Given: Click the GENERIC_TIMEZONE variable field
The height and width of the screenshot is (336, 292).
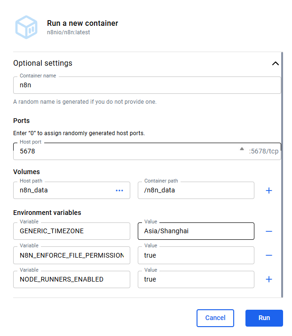Looking at the screenshot, I should (71, 231).
